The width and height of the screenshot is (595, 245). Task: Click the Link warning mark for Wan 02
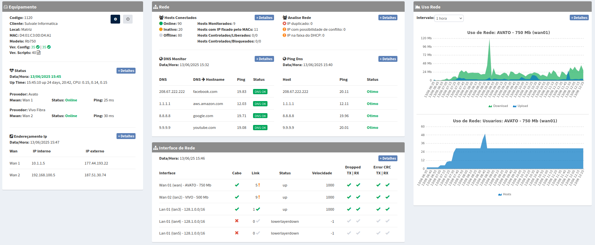(x=259, y=197)
